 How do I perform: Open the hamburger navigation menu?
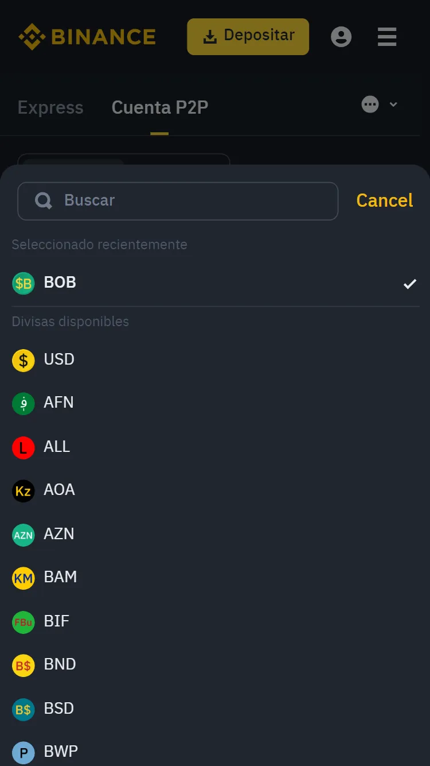point(387,36)
